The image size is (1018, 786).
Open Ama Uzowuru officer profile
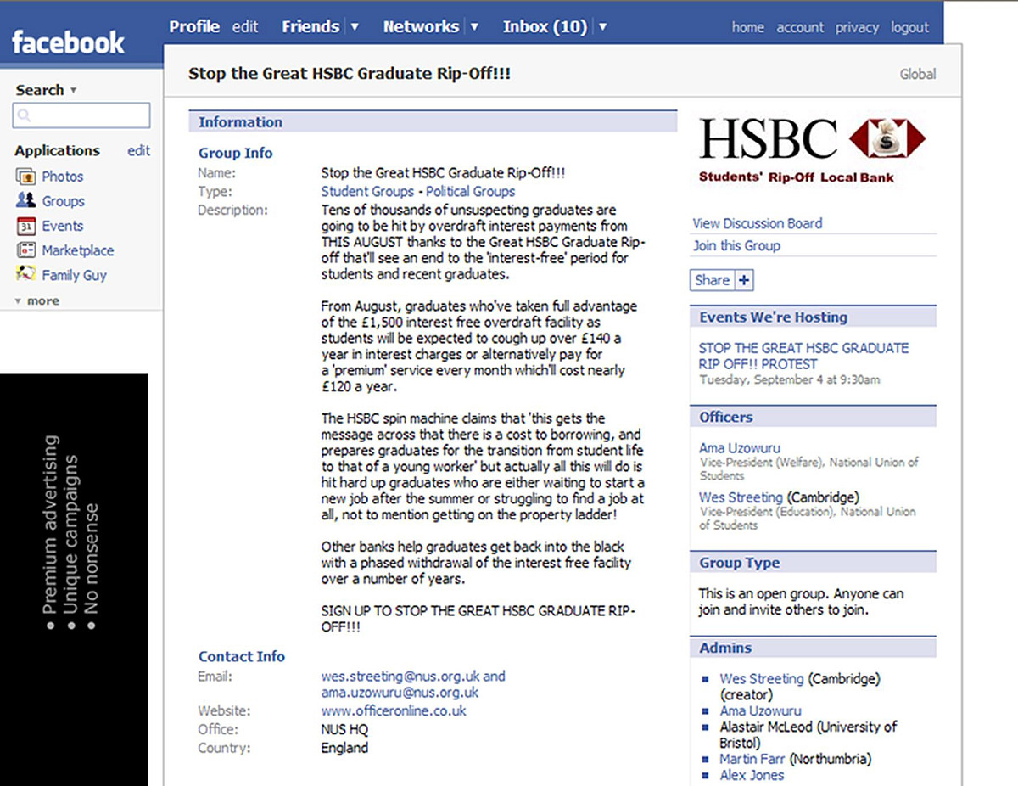pos(740,447)
